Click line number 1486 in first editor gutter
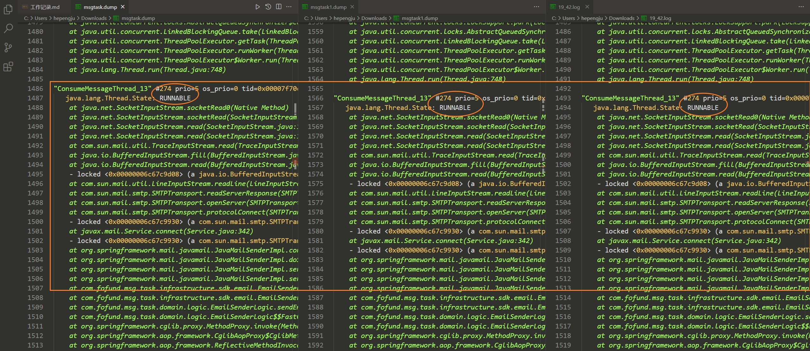The height and width of the screenshot is (351, 810). [35, 89]
